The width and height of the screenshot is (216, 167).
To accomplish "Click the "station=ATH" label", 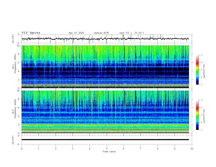I will click(101, 33).
